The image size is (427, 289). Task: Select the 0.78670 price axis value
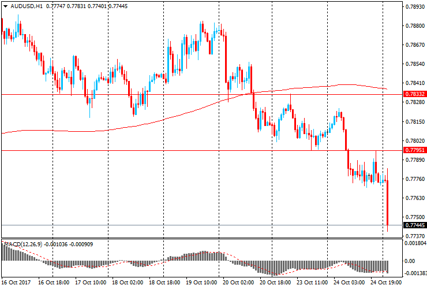[415, 45]
